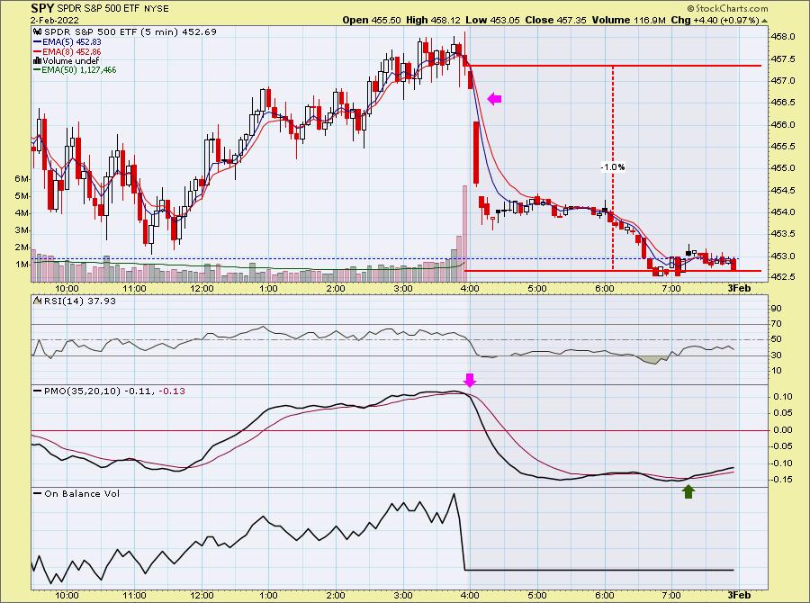Click the 3M volume scale label
This screenshot has width=810, height=603.
(22, 229)
